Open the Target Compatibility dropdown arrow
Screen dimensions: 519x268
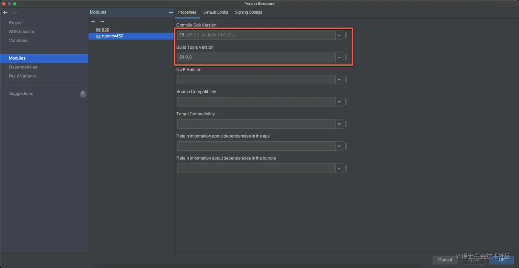coord(339,124)
